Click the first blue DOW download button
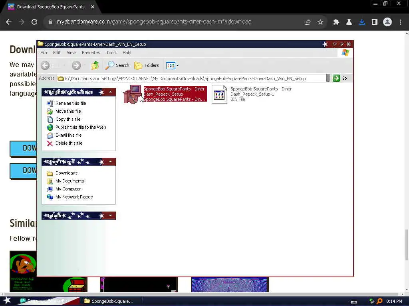Screen dimensions: 409x306 [23, 148]
